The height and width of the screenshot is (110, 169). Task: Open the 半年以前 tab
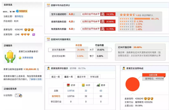(94, 77)
